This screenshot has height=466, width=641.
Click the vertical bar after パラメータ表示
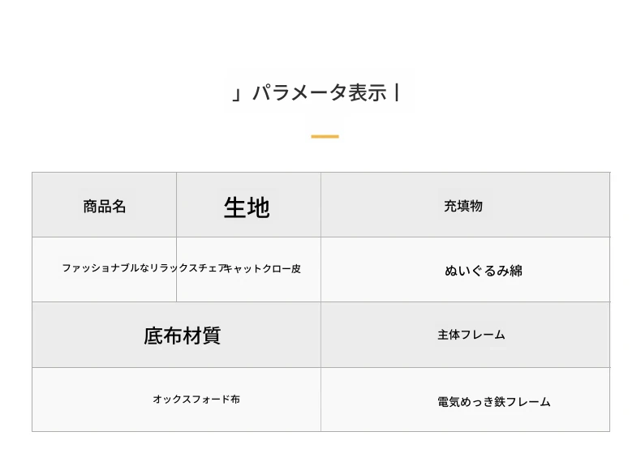[x=397, y=92]
